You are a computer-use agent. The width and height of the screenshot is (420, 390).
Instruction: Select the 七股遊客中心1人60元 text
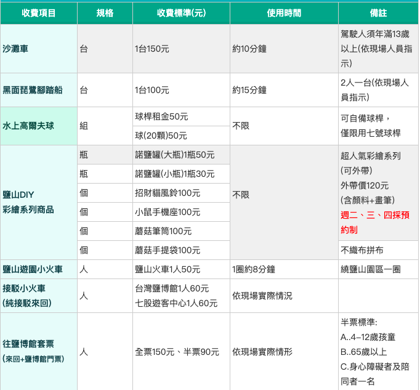click(176, 303)
